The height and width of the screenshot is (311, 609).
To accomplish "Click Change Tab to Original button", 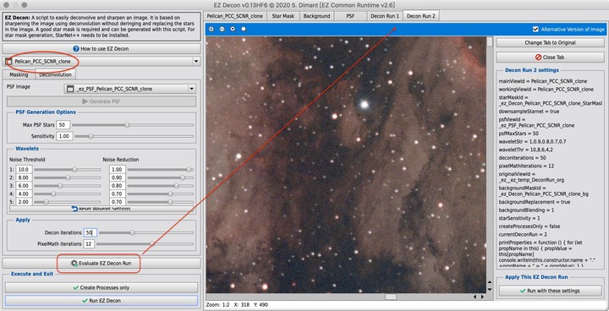I will pos(550,43).
